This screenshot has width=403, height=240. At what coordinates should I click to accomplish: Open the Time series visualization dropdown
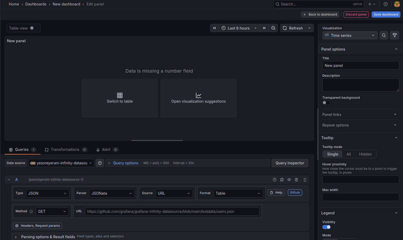pos(350,35)
